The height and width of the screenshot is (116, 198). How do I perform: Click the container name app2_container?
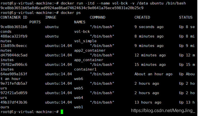coord(90,50)
